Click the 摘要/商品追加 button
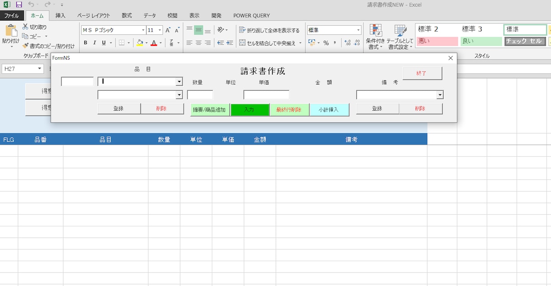Image resolution: width=551 pixels, height=286 pixels. pos(210,110)
